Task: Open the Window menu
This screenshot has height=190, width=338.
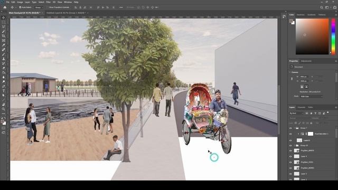Action: coord(68,2)
